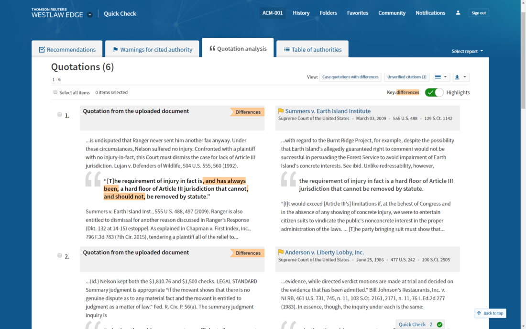Click the "106 S.Ct. 2505" citation text

(x=436, y=260)
